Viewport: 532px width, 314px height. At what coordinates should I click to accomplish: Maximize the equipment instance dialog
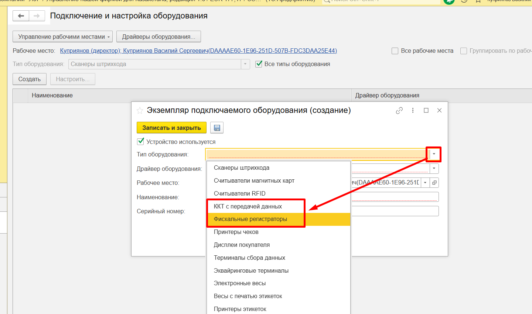coord(426,110)
